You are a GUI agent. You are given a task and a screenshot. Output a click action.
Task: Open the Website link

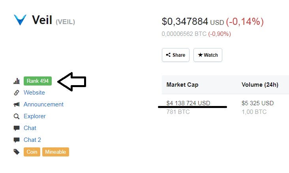click(x=34, y=92)
